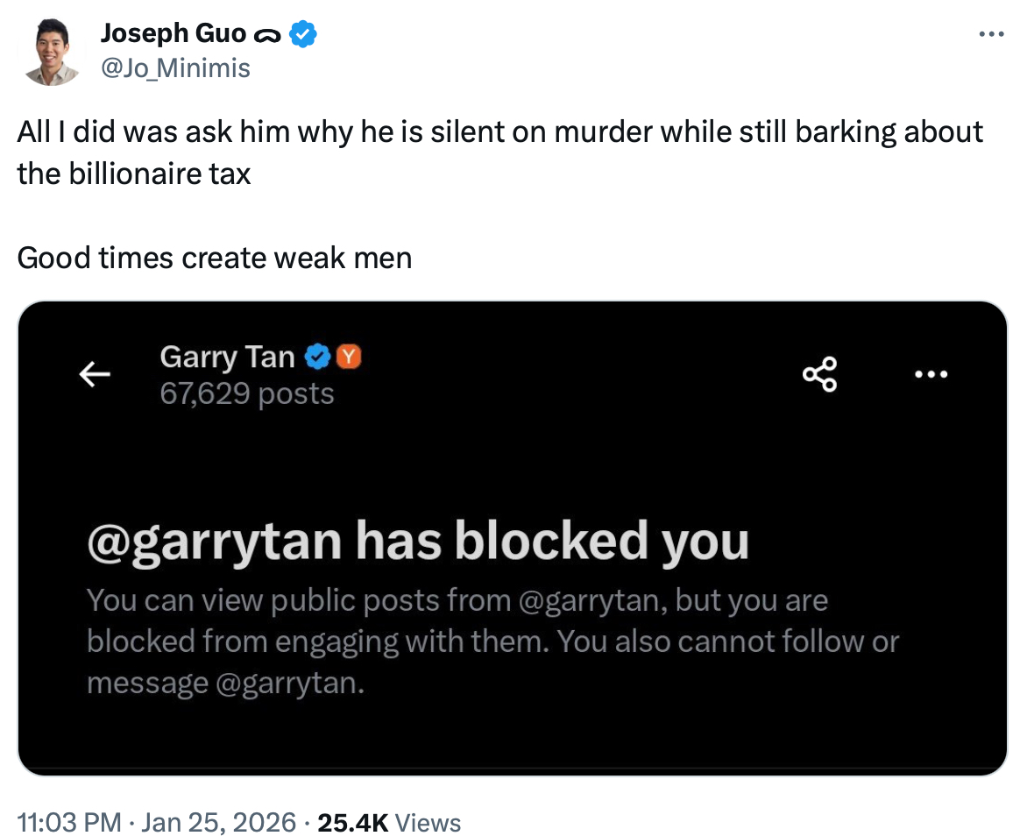Click the 67,629 posts count
Image resolution: width=1027 pixels, height=836 pixels.
coord(247,393)
